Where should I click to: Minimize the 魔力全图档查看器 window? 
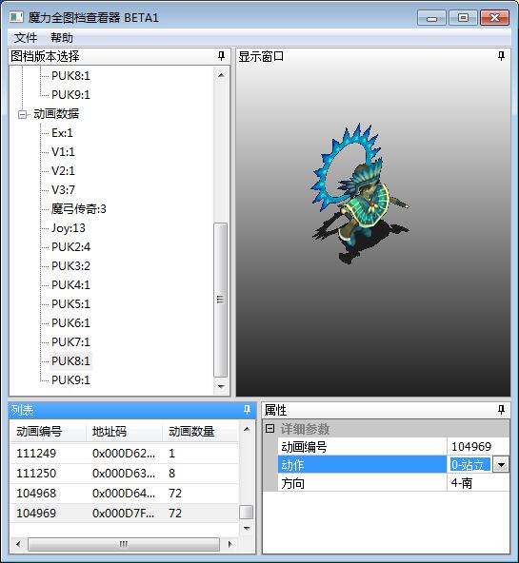pos(431,17)
